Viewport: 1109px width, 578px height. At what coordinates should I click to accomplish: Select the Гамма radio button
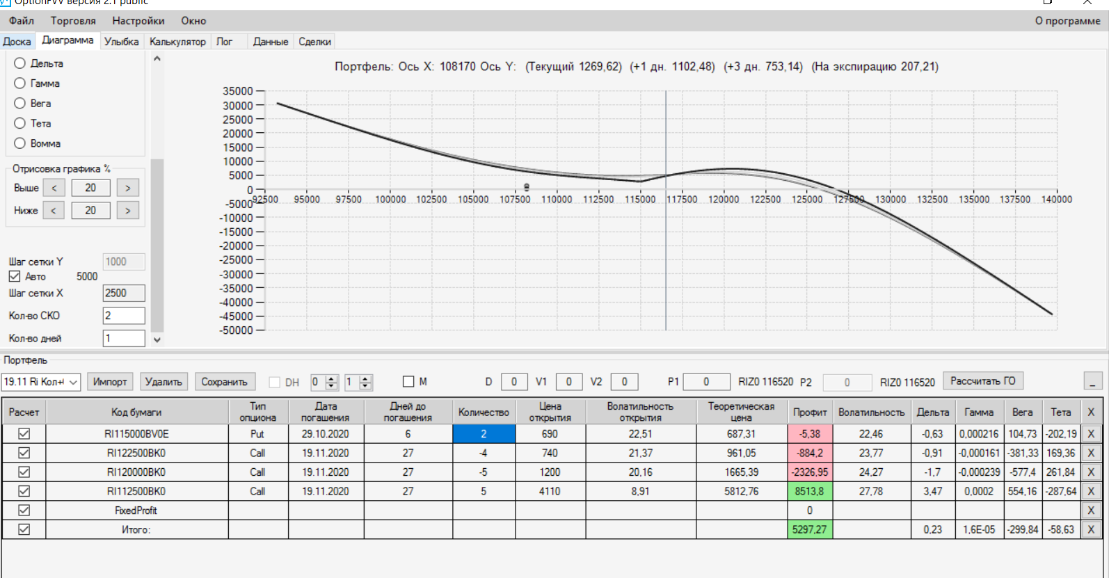click(x=20, y=83)
